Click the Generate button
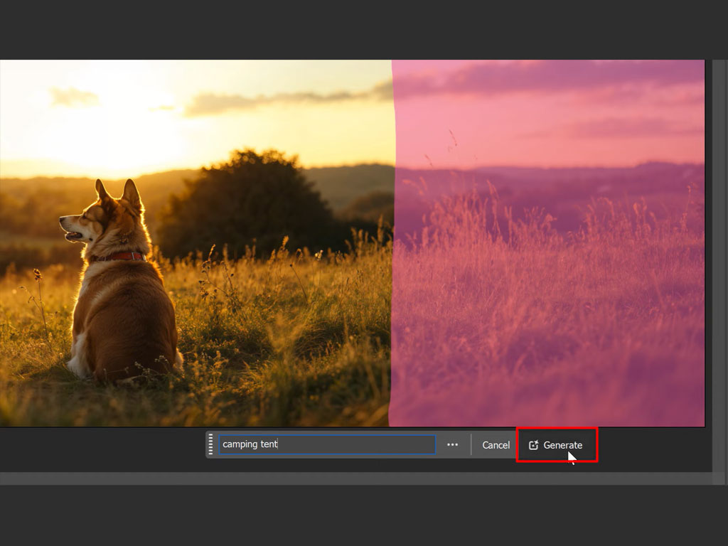Screen dimensions: 728x546 (556, 445)
